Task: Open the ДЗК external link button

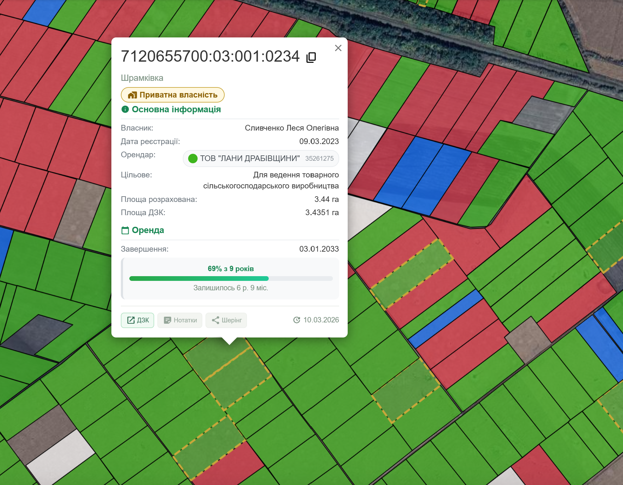Action: click(x=138, y=320)
